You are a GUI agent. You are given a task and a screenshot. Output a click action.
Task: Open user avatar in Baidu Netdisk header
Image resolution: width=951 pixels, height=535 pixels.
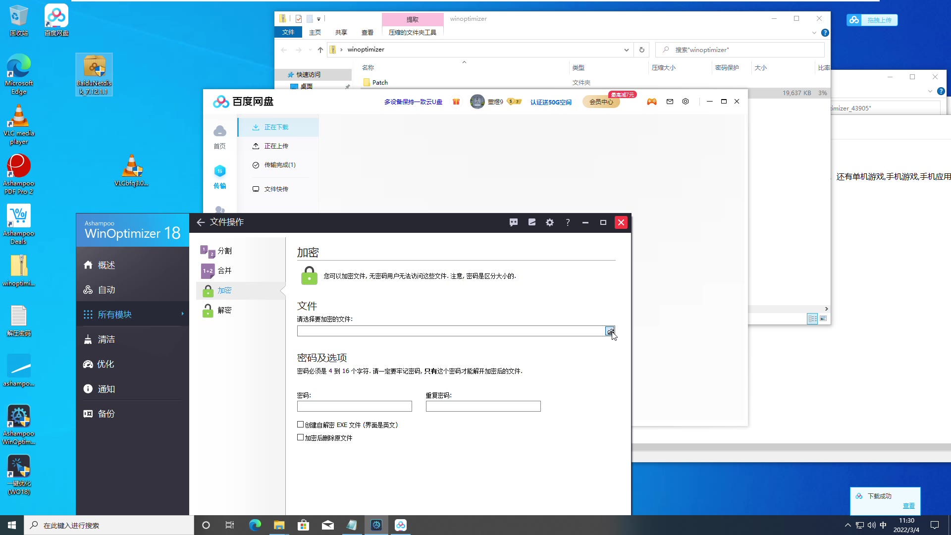point(477,102)
